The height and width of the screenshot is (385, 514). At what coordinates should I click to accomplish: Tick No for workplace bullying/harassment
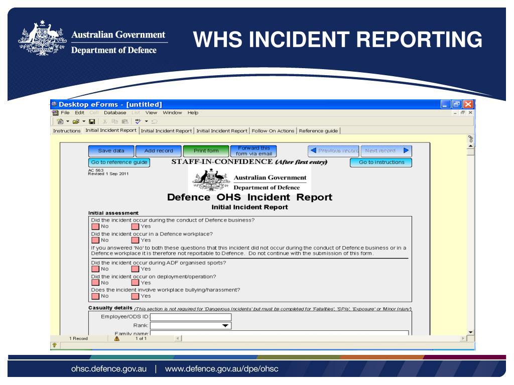click(95, 296)
